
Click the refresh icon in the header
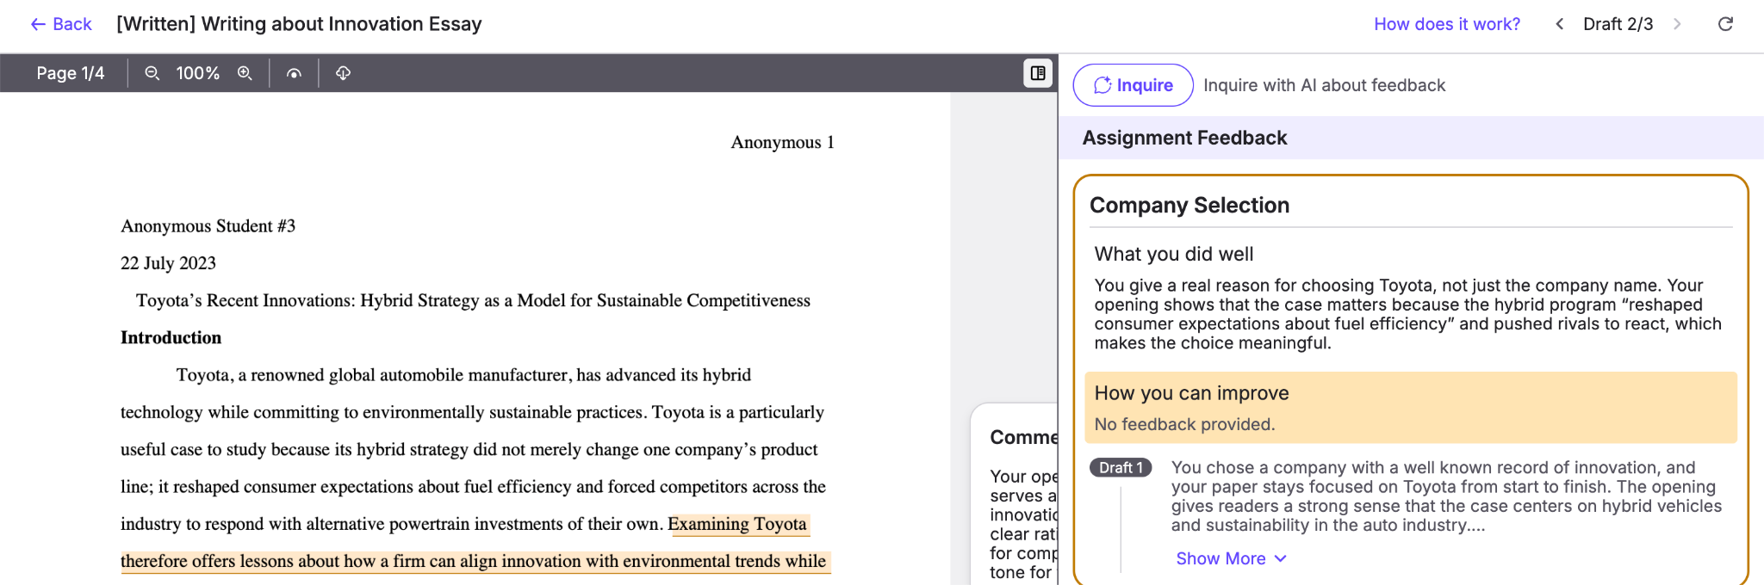click(1725, 24)
